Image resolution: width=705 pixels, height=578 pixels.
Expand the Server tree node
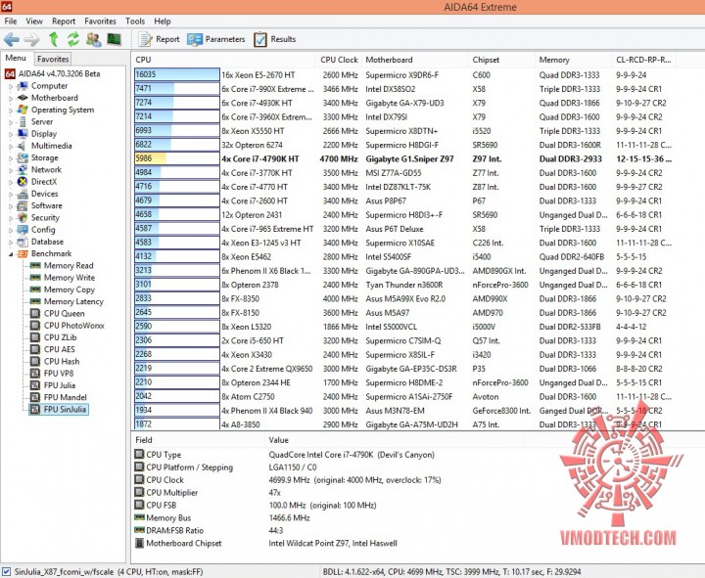point(11,121)
